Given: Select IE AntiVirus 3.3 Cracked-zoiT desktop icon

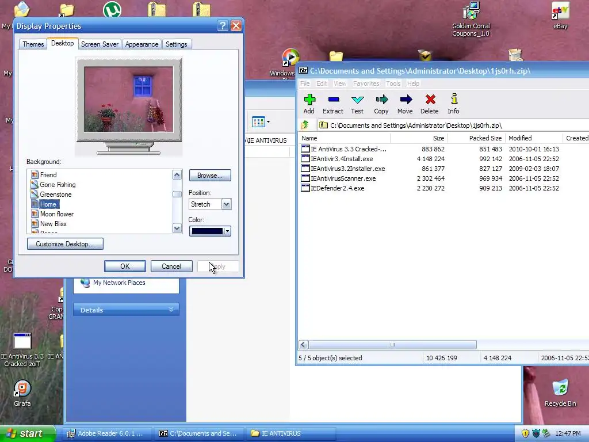Looking at the screenshot, I should (22, 349).
